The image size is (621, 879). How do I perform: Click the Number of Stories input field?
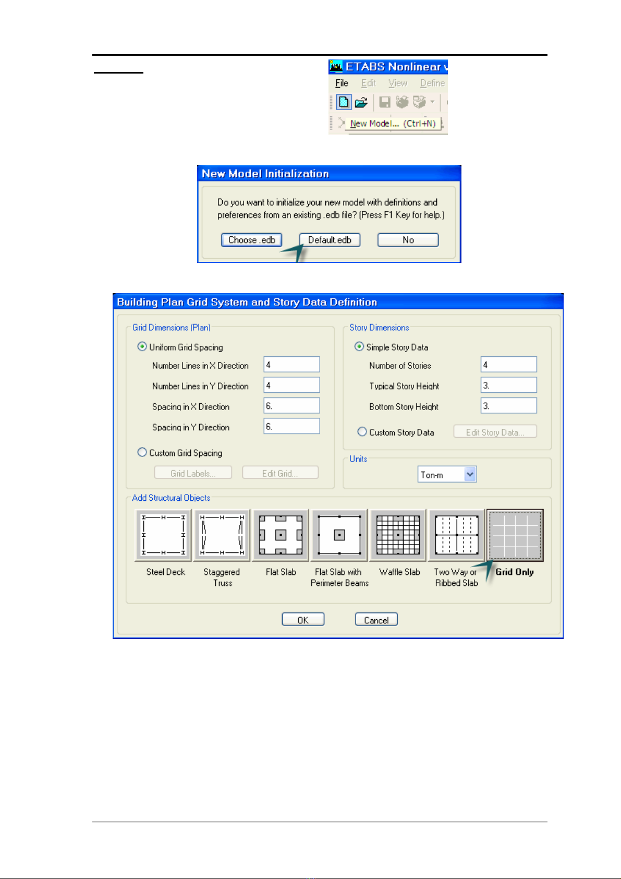coord(508,365)
